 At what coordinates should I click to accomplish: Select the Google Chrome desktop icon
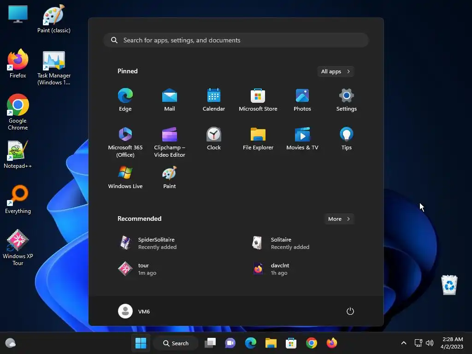[18, 112]
